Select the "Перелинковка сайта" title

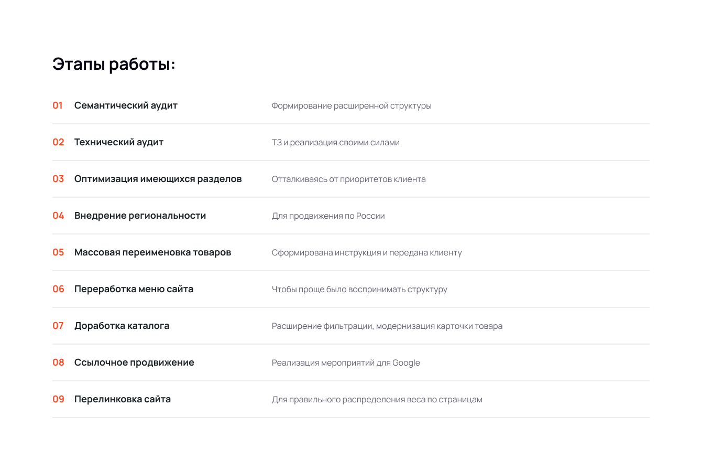[123, 399]
